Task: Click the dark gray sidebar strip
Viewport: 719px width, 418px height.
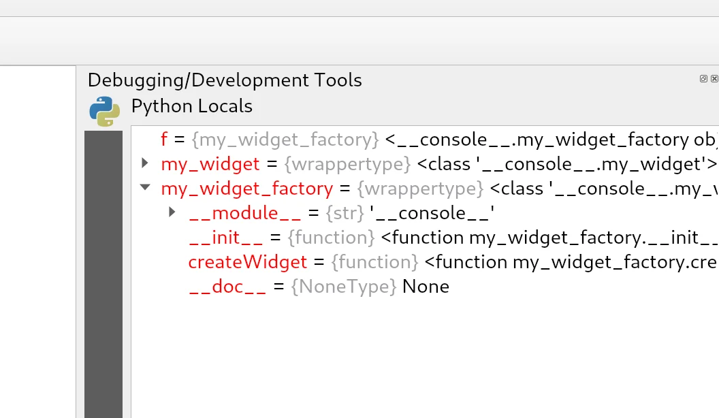Action: click(x=103, y=272)
